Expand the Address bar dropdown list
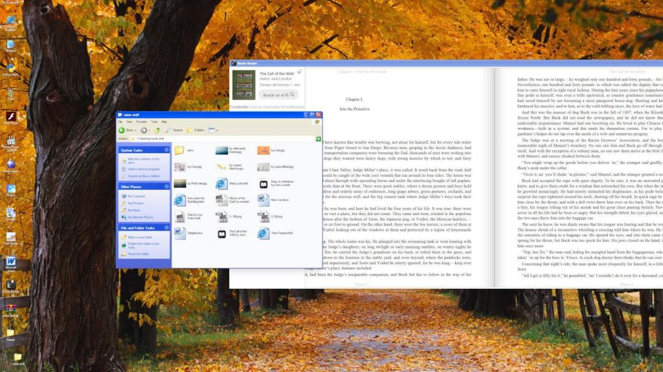 coord(313,138)
